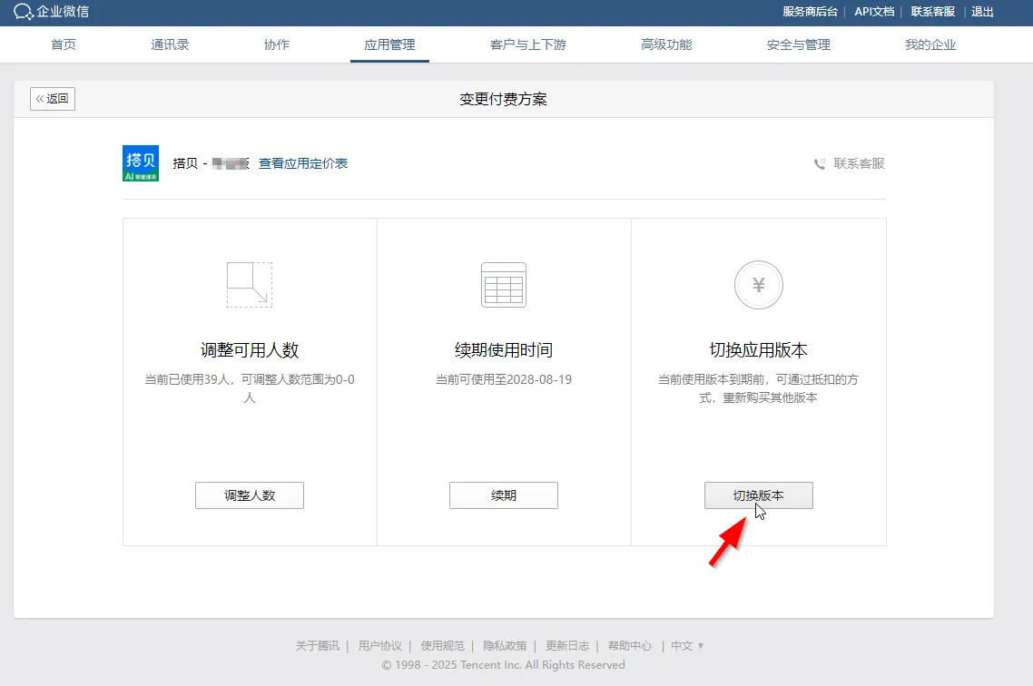The image size is (1033, 686).
Task: Click the yen coin icon
Action: [x=758, y=285]
